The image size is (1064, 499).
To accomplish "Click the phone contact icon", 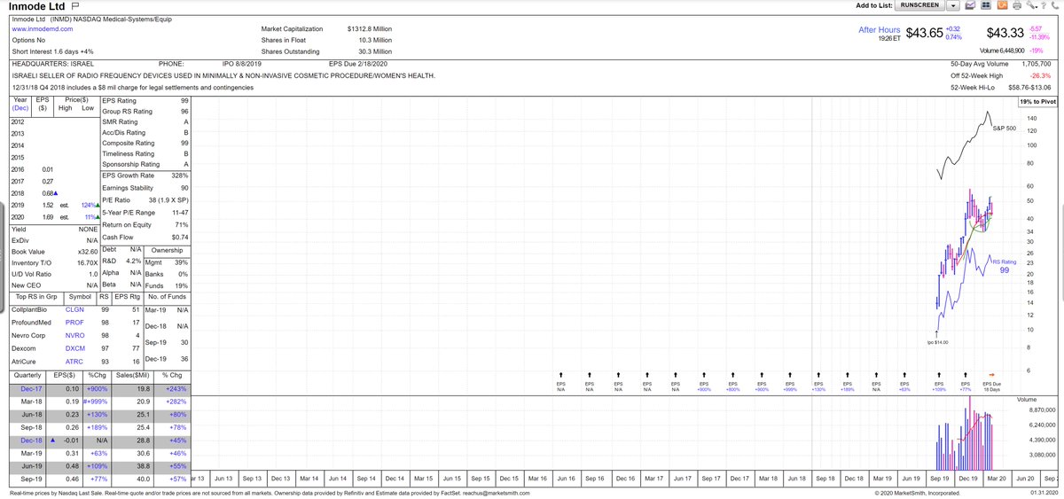I will pyautogui.click(x=1055, y=5).
